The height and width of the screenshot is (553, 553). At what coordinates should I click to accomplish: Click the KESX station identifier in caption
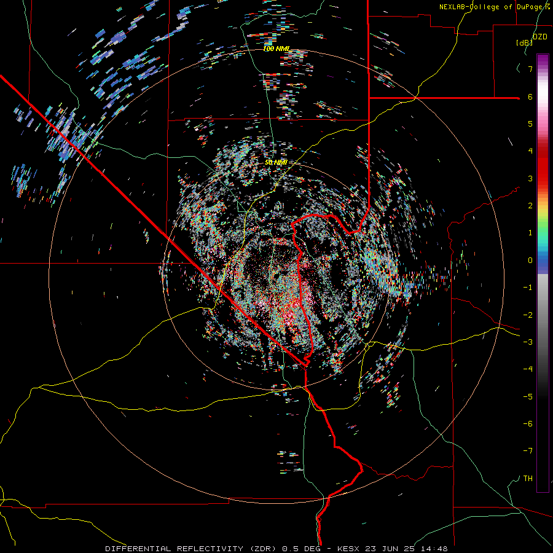coord(347,549)
